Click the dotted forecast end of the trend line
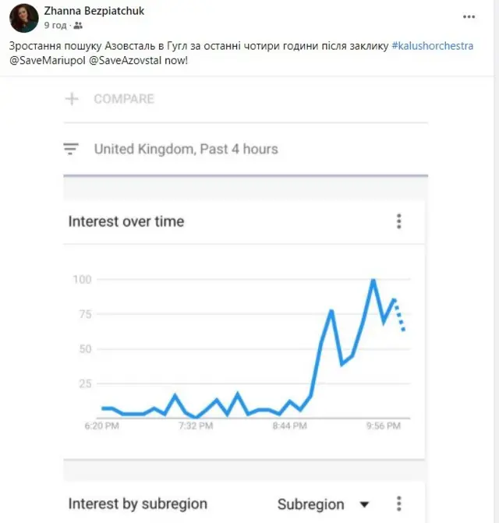This screenshot has height=523, width=499. click(403, 329)
